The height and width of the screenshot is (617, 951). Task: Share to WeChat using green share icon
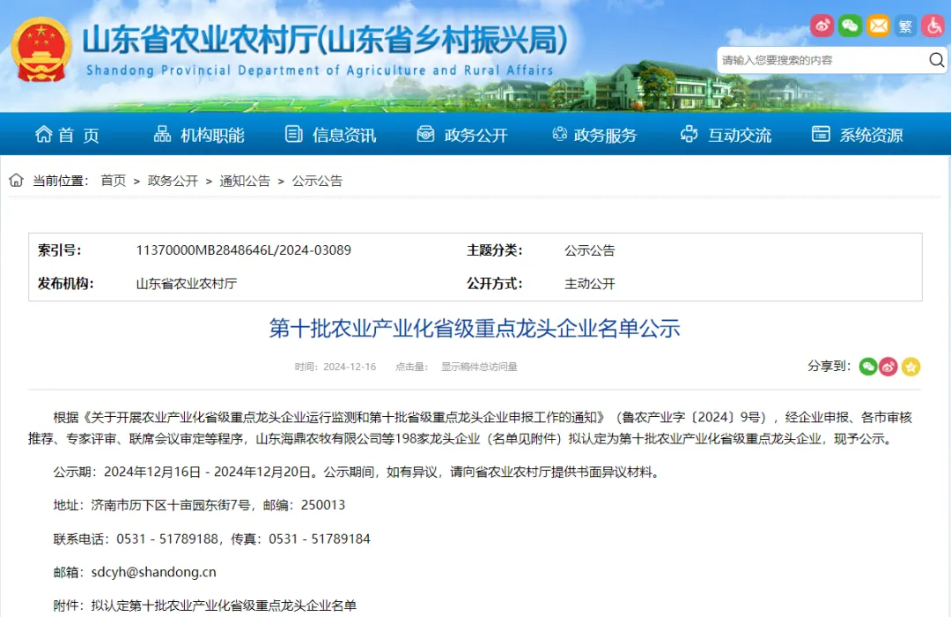tap(868, 367)
